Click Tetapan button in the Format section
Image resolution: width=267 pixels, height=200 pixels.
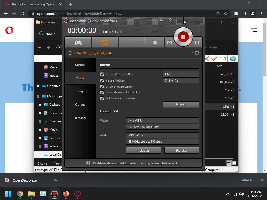[144, 151]
